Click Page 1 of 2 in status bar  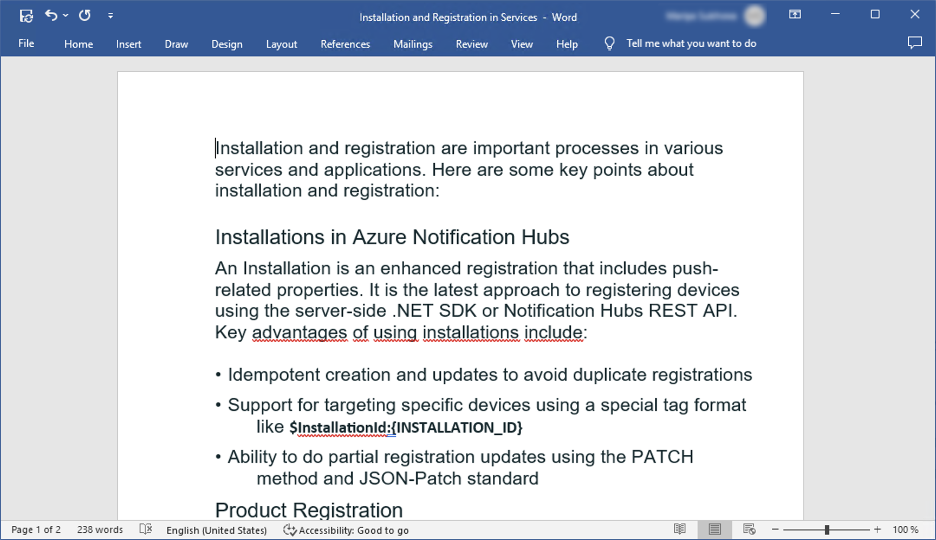(36, 530)
